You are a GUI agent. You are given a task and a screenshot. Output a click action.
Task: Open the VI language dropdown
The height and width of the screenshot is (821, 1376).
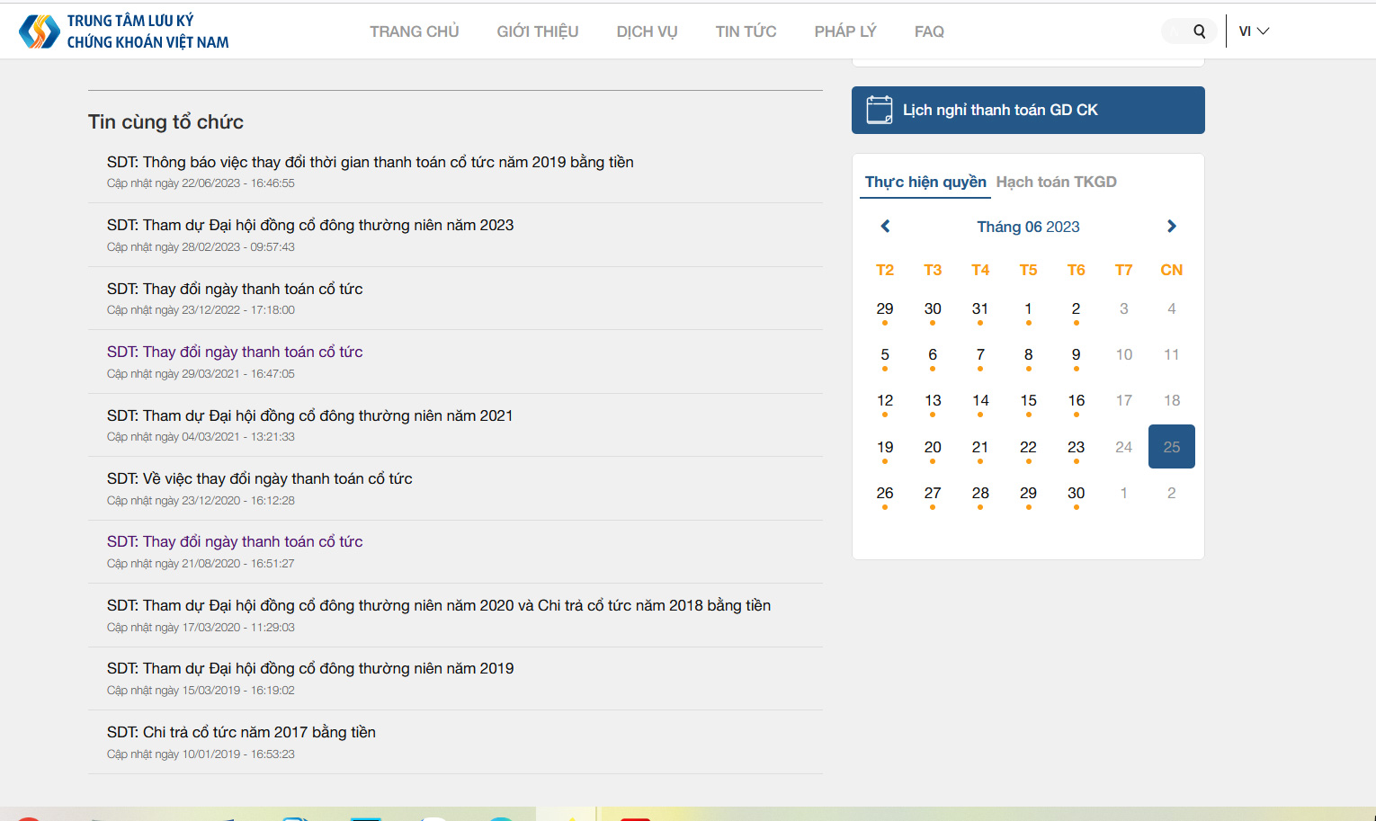[x=1254, y=31]
